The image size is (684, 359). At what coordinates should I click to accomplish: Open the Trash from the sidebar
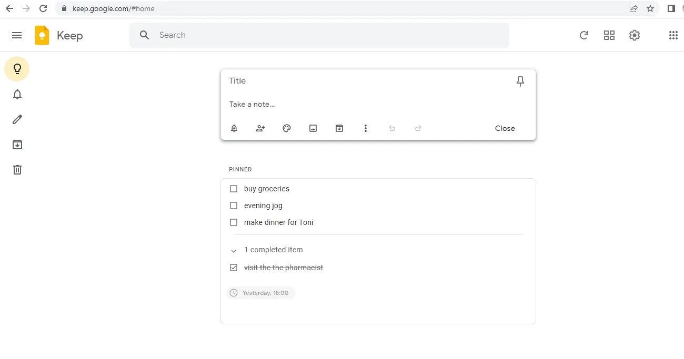click(17, 169)
